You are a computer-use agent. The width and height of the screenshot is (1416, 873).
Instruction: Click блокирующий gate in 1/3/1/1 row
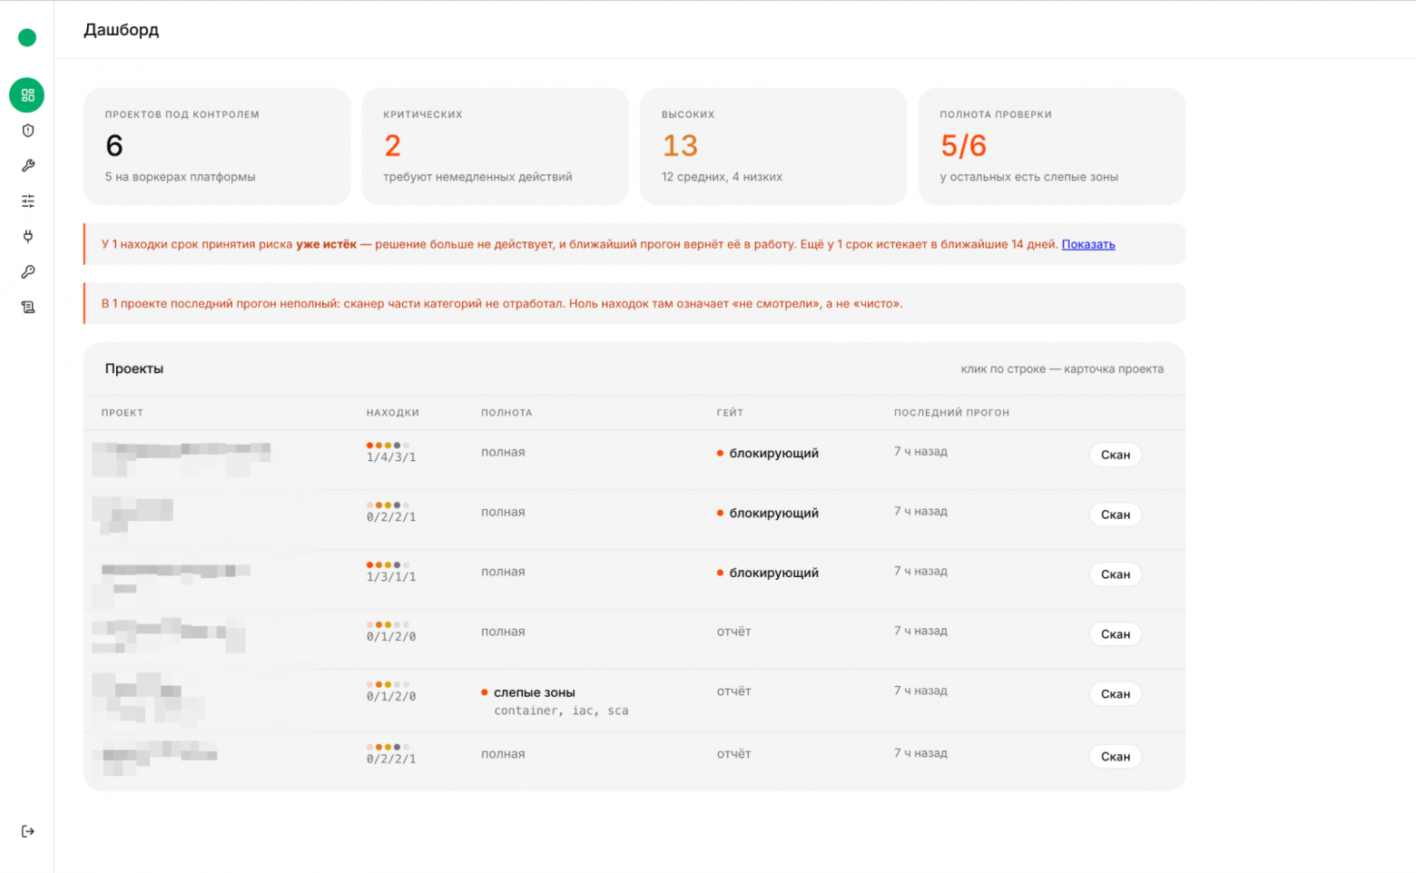pos(774,573)
